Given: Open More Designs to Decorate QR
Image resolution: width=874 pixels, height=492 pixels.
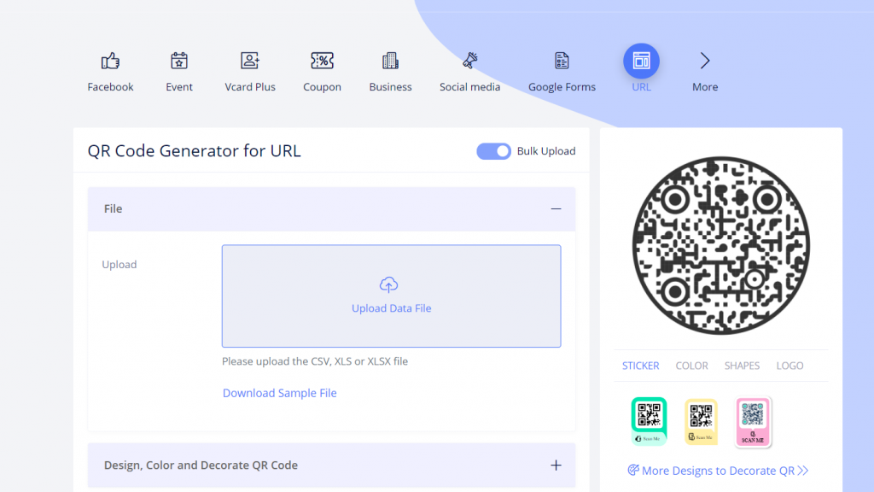Looking at the screenshot, I should pos(717,471).
